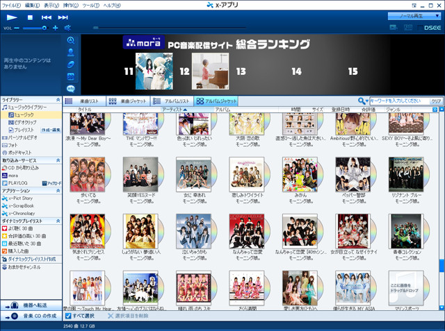Open フォト in the sidebar

[x=10, y=145]
